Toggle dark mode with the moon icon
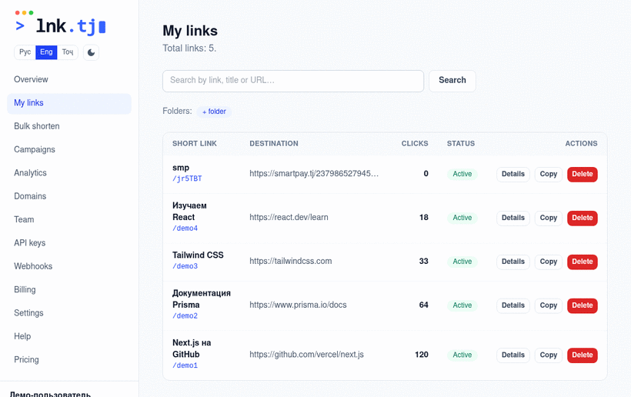The width and height of the screenshot is (631, 397). (91, 52)
